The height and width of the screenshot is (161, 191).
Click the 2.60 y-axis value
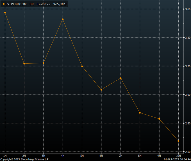tap(188, 152)
